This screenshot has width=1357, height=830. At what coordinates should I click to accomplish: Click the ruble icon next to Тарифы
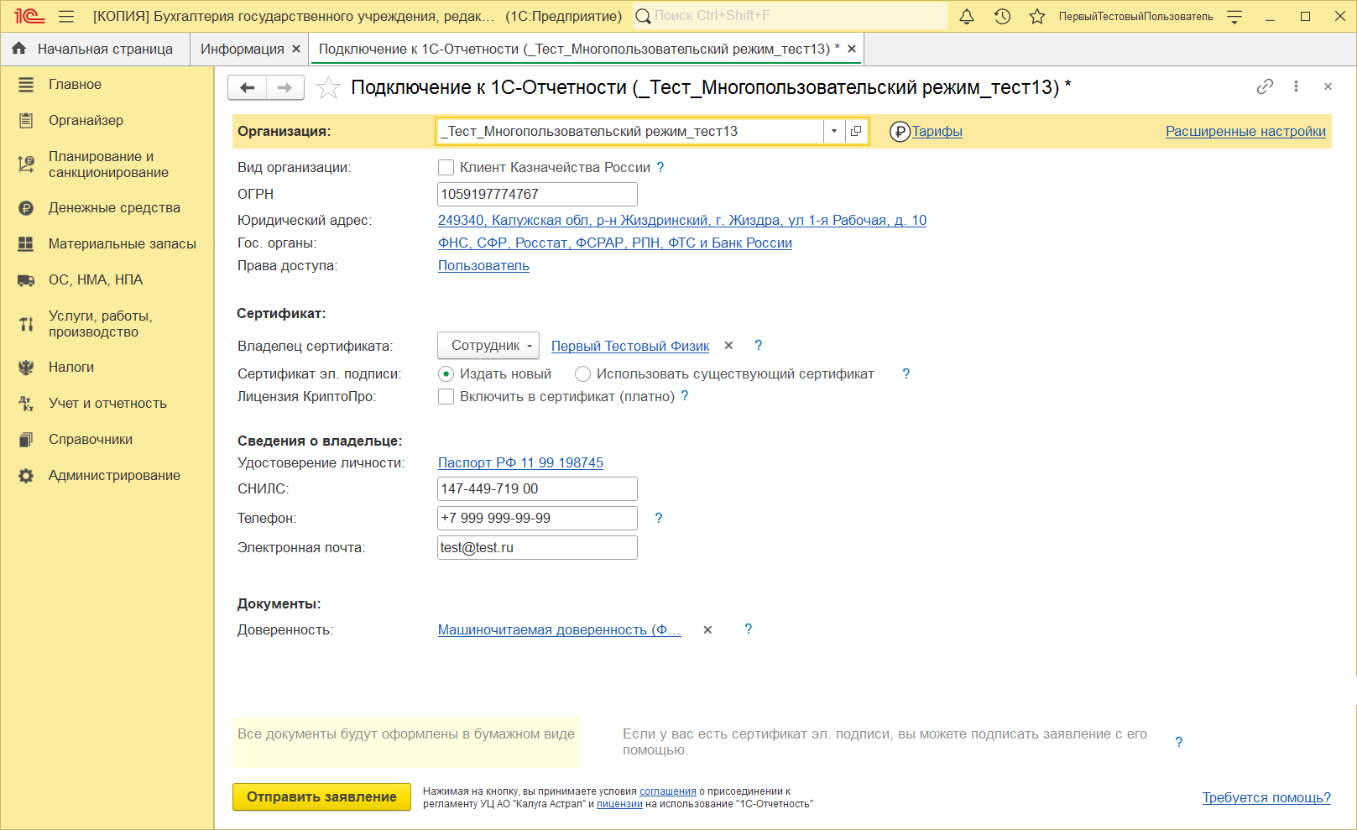(x=900, y=131)
